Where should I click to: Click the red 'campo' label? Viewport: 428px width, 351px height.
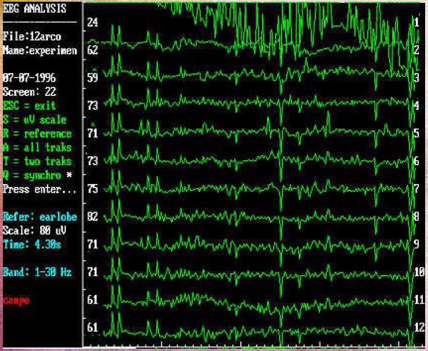(x=16, y=300)
